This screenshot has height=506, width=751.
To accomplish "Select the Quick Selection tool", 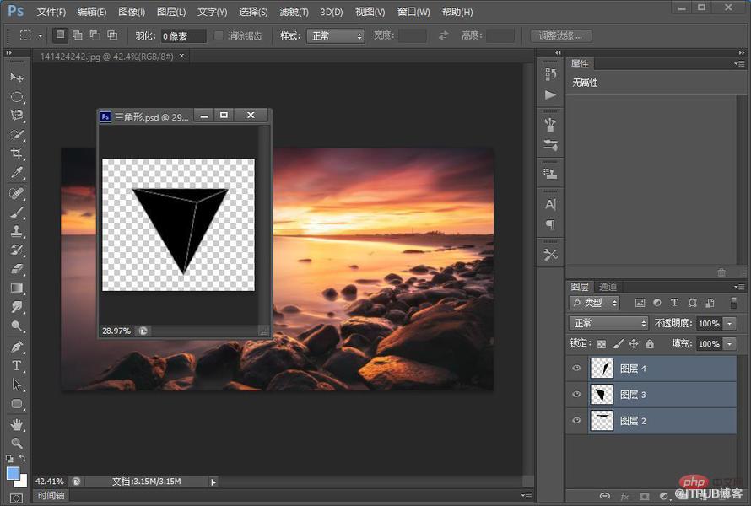I will tap(17, 135).
